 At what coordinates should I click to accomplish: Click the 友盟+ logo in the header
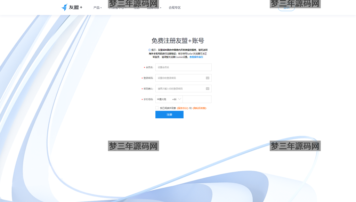72,7
